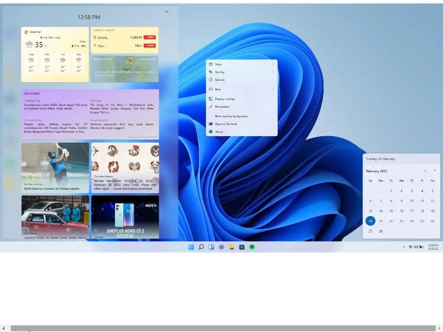This screenshot has width=443, height=332.
Task: Go to next month in calendar
Action: (x=434, y=171)
